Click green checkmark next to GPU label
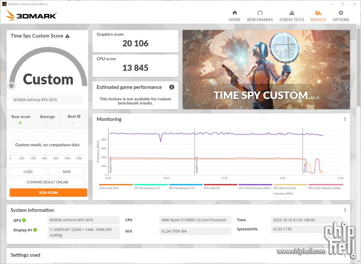361x264 pixels. pos(24,220)
